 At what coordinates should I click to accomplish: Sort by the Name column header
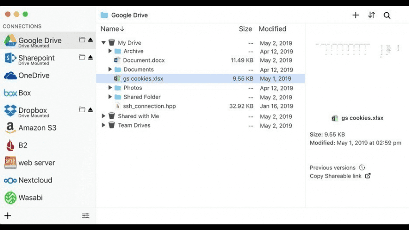point(112,29)
